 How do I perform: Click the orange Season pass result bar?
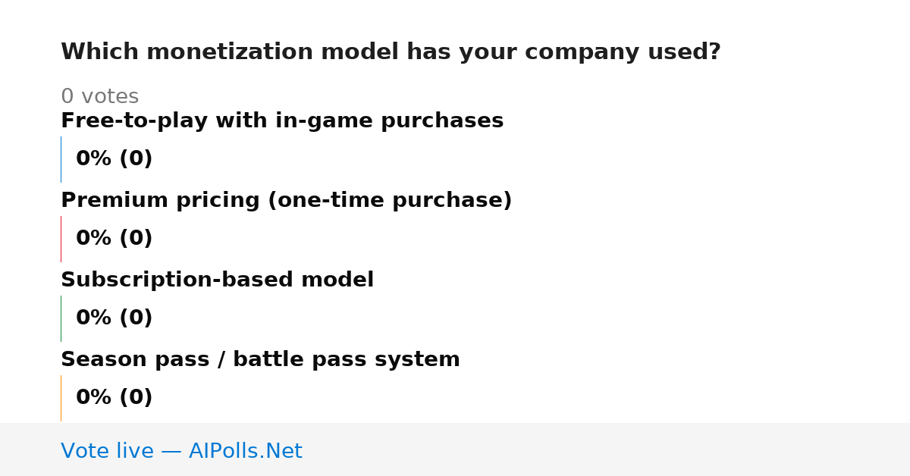(x=61, y=398)
